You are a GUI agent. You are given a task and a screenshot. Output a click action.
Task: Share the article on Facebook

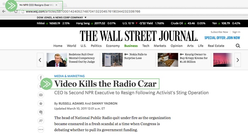(x=41, y=78)
